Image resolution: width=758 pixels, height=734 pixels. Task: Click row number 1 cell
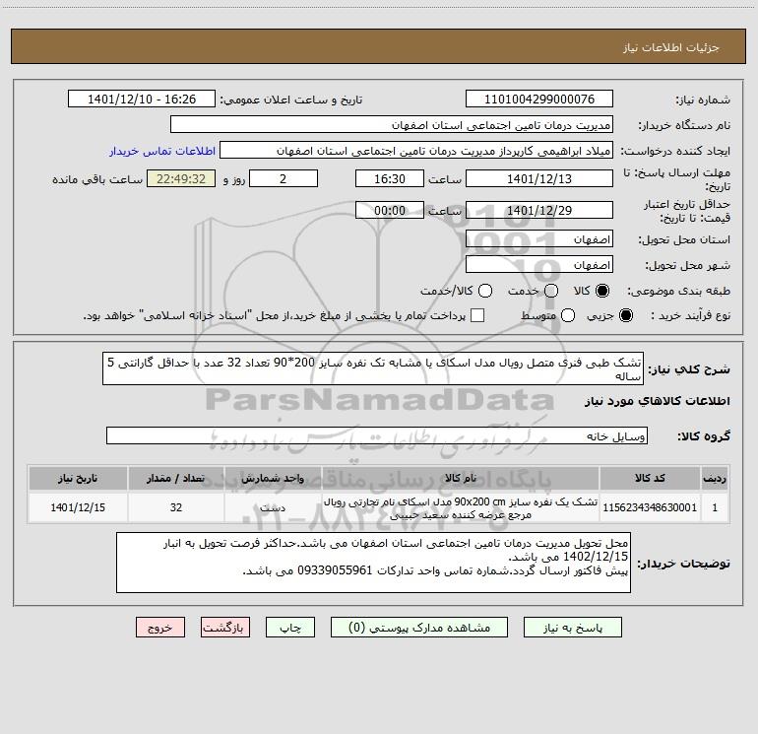click(715, 507)
